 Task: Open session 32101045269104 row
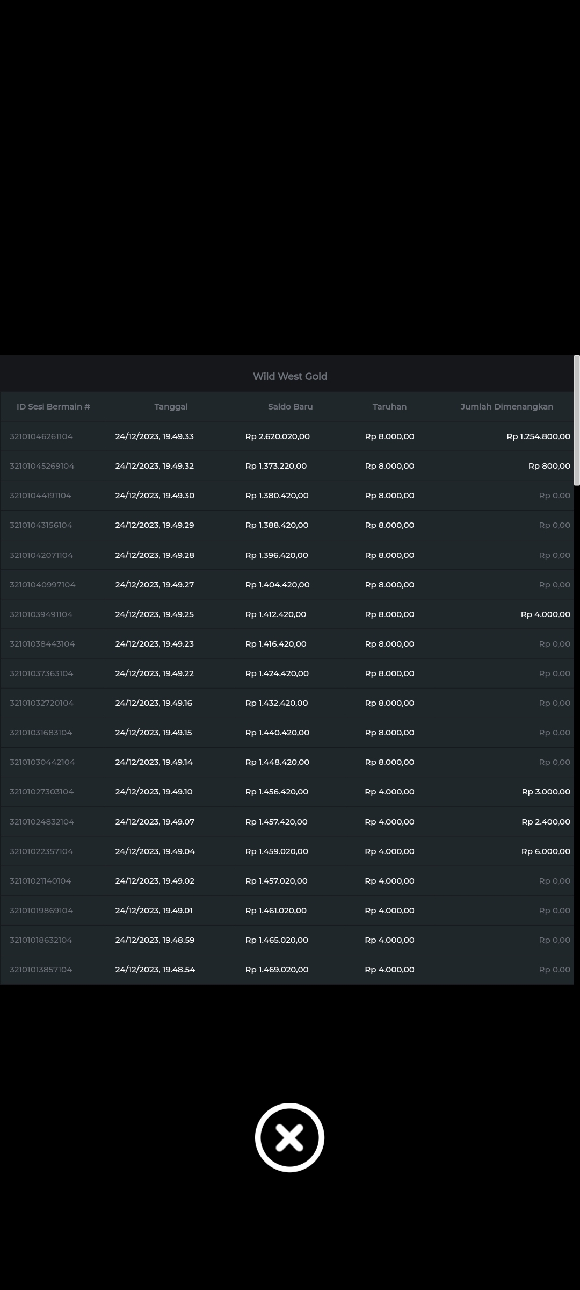tap(287, 466)
